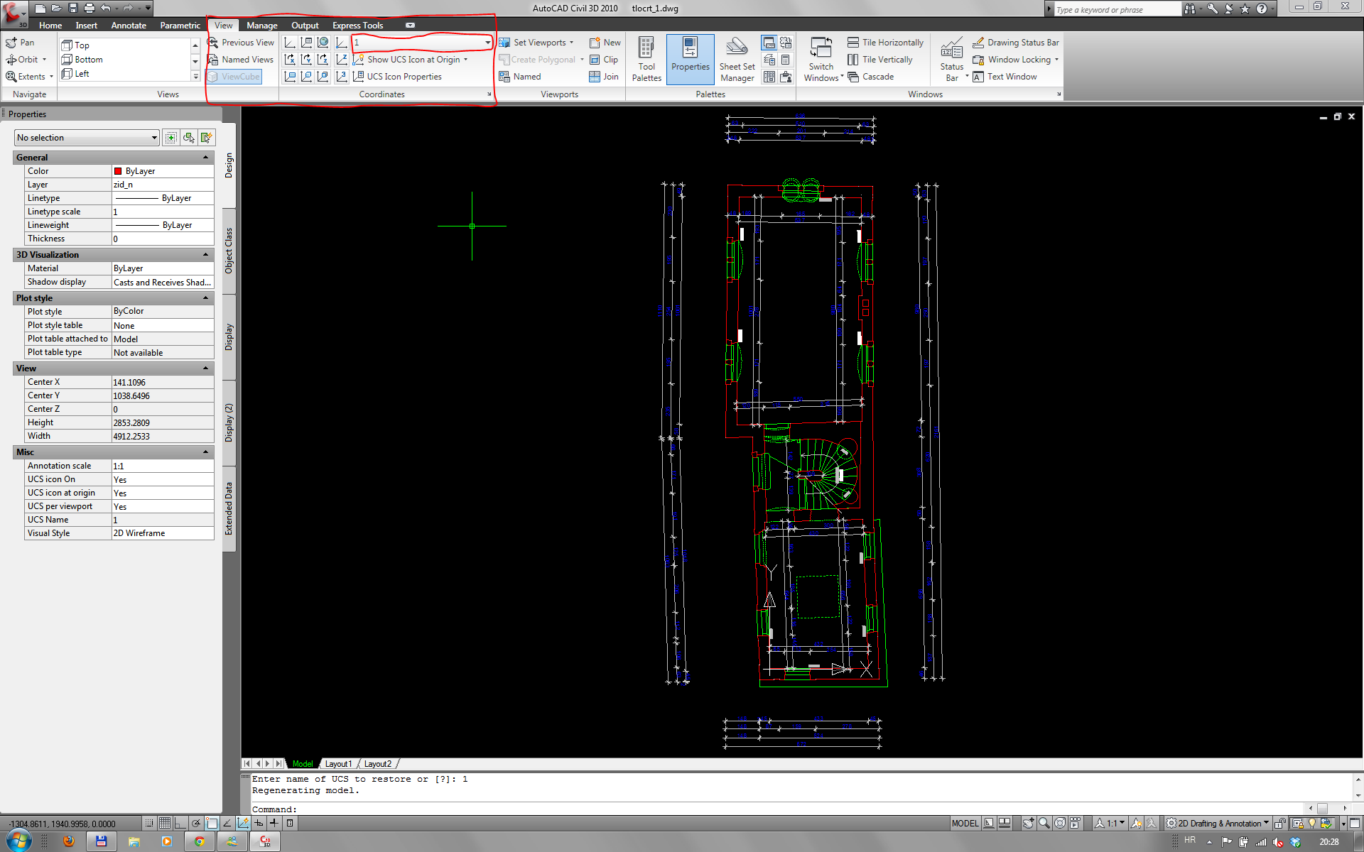Open the No selection dropdown
Viewport: 1364px width, 852px height.
[87, 138]
